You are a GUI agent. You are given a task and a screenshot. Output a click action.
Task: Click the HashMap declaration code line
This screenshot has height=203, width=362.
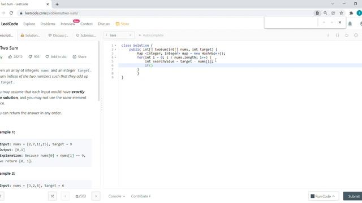click(x=181, y=54)
